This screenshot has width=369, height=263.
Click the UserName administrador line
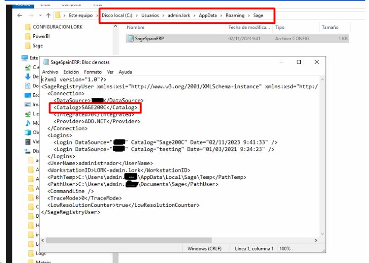(100, 163)
